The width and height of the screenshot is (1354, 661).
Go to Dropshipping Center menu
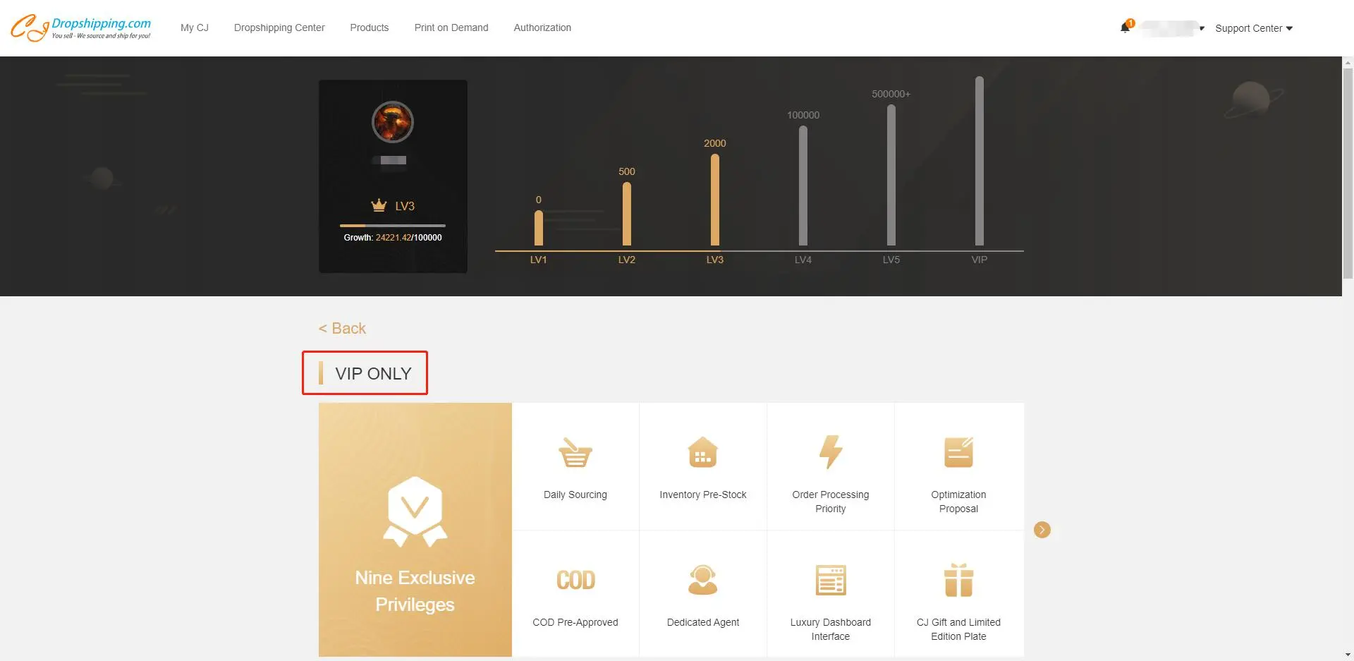(279, 28)
